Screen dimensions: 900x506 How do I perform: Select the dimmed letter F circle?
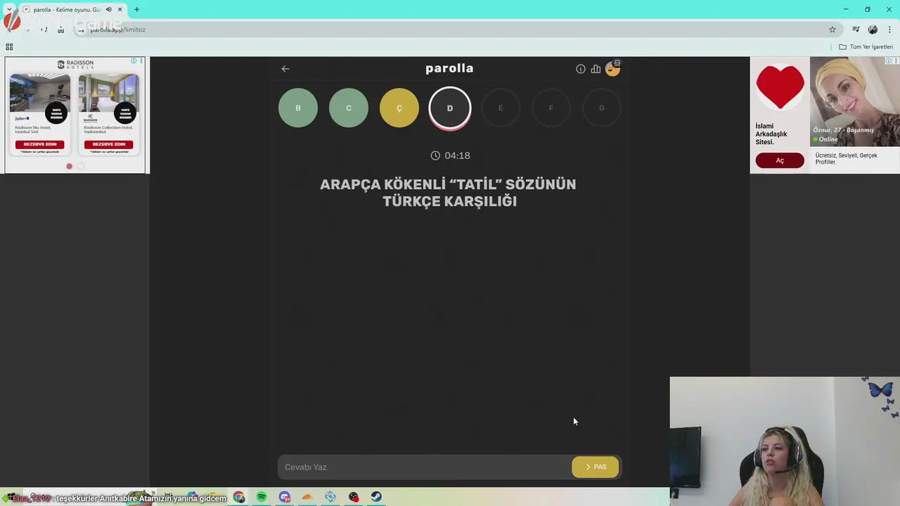tap(551, 108)
